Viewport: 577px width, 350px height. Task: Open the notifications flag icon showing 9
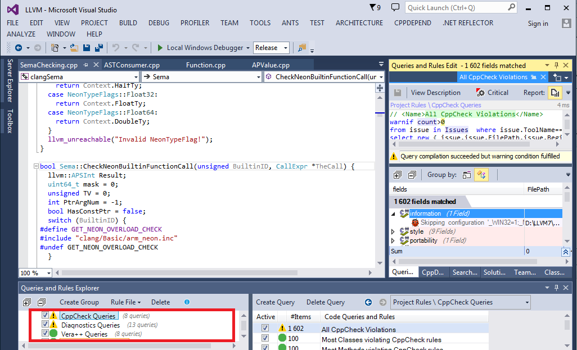coord(375,7)
